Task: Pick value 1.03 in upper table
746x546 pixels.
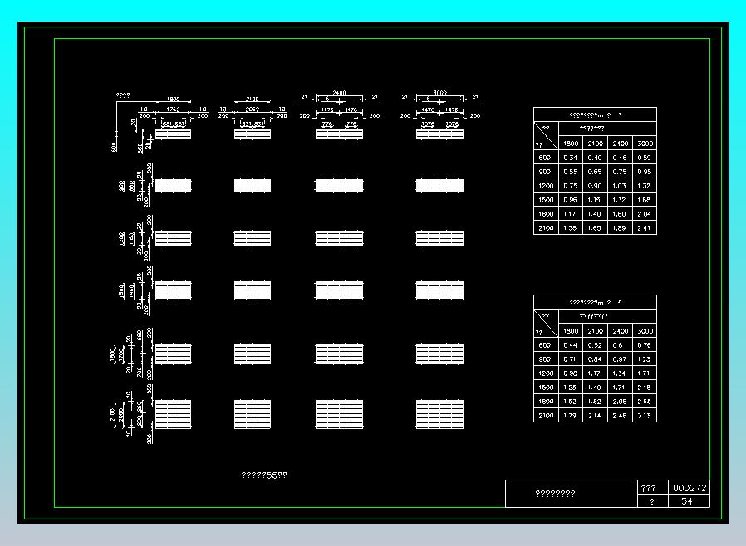Action: (x=620, y=186)
